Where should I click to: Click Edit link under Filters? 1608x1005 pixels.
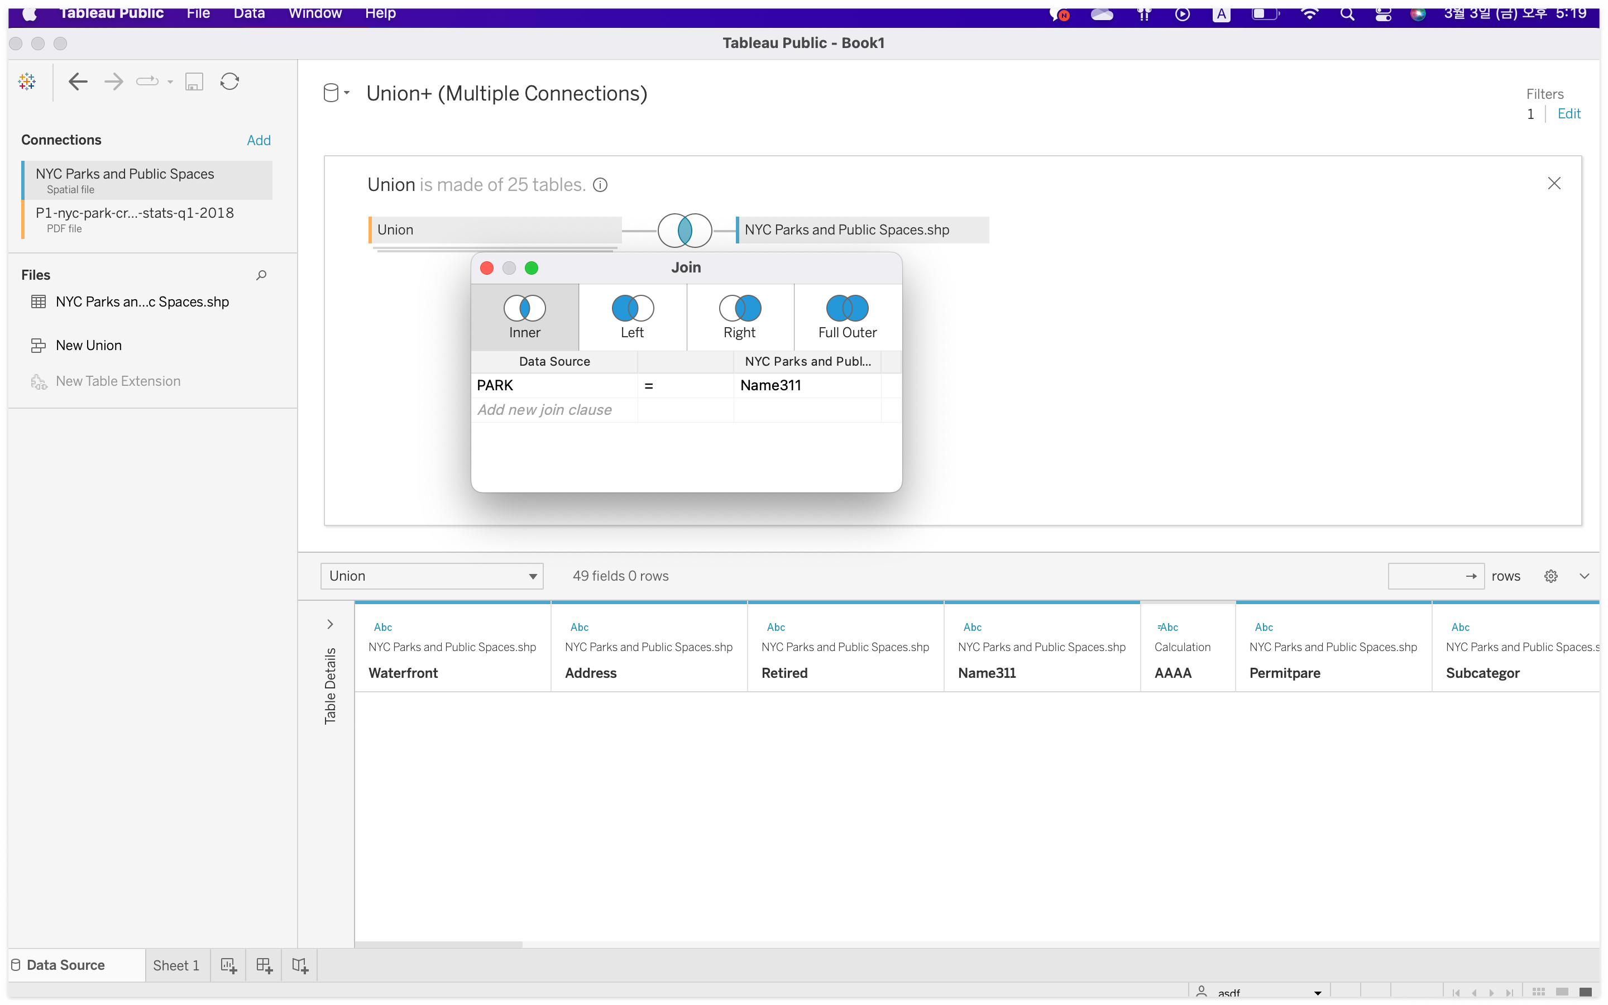(1568, 114)
